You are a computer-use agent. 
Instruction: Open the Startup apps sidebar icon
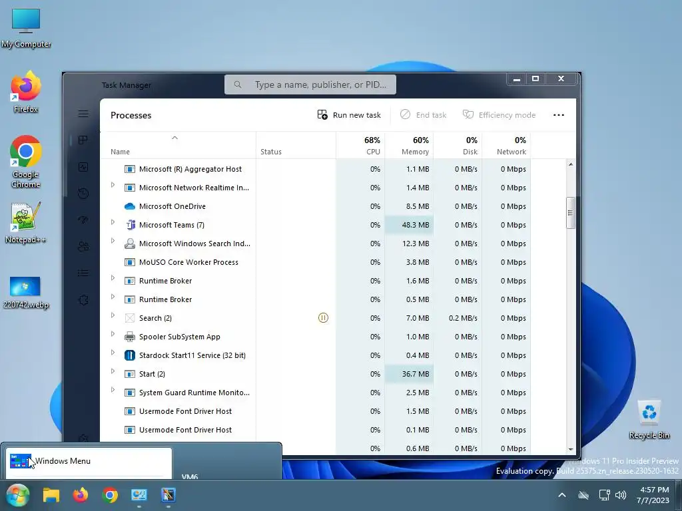click(83, 220)
